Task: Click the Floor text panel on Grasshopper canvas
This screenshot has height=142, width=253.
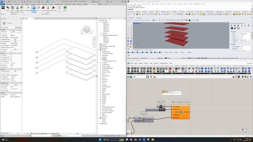Action: pyautogui.click(x=172, y=93)
